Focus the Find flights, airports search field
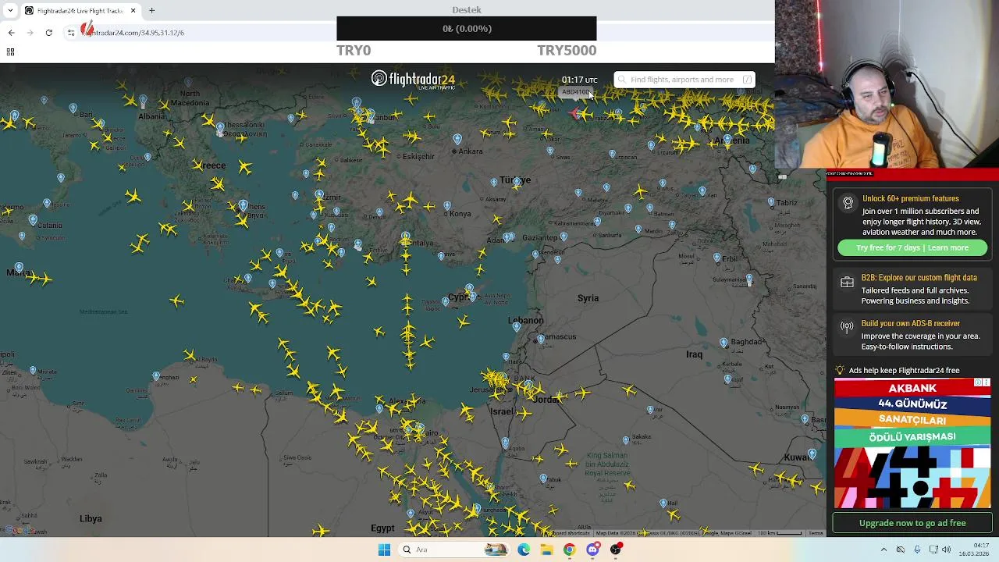Viewport: 999px width, 562px height. (684, 80)
